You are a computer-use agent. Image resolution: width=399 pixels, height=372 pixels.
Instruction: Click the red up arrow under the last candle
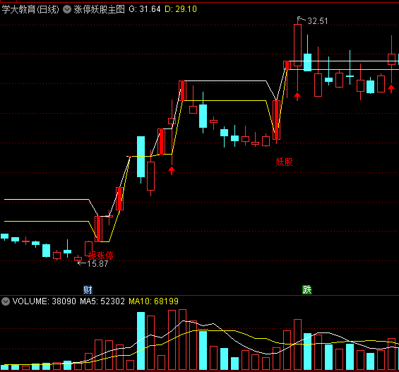391,89
